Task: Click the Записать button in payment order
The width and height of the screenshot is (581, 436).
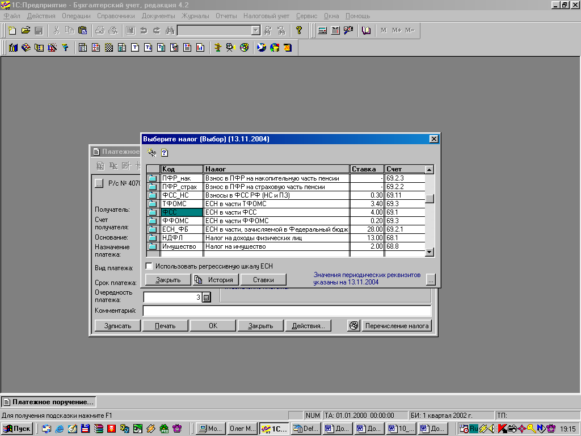Action: click(x=118, y=325)
